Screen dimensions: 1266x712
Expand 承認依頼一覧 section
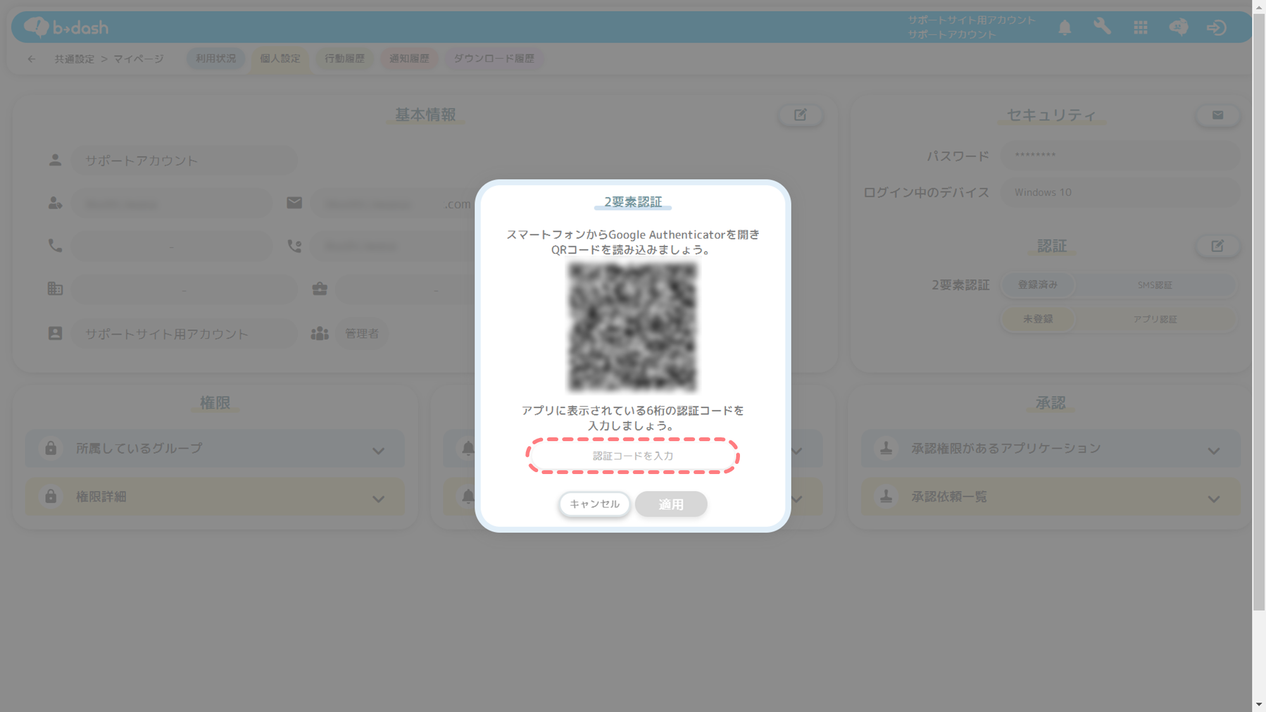click(1213, 499)
